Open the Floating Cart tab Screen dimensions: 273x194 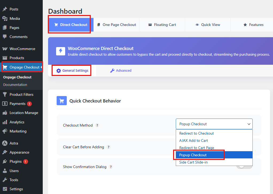[162, 25]
